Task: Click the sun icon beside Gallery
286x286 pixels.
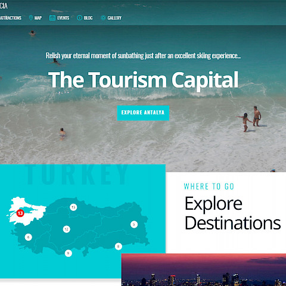Action: 103,18
